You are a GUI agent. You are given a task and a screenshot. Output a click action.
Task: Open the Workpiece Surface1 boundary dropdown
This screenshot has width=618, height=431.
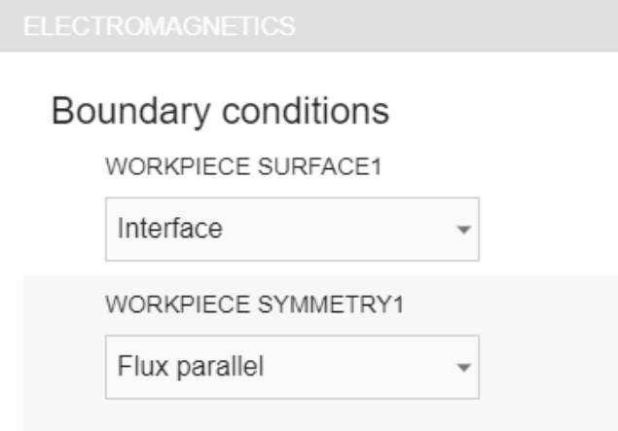click(292, 231)
